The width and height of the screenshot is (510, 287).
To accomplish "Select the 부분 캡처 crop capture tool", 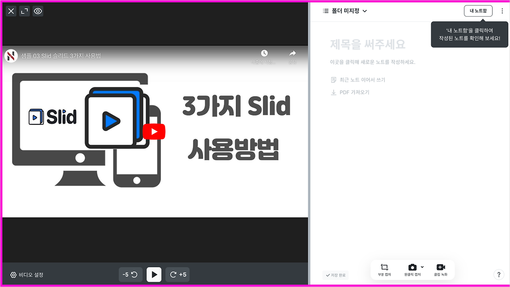I will [384, 269].
